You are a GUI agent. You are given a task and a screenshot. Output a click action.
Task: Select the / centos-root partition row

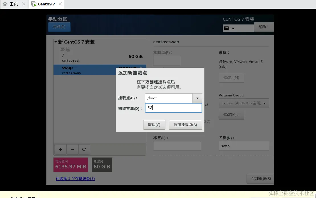pos(100,57)
